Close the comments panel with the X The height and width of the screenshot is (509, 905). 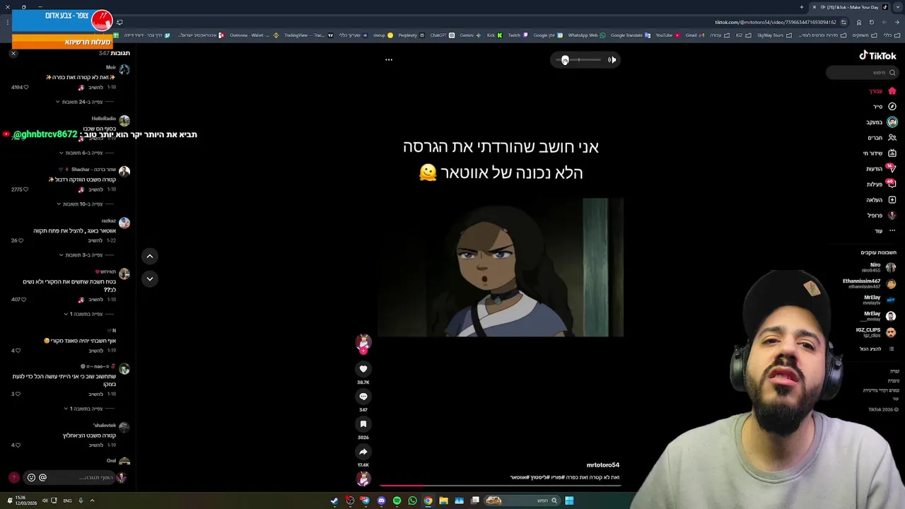pos(13,54)
